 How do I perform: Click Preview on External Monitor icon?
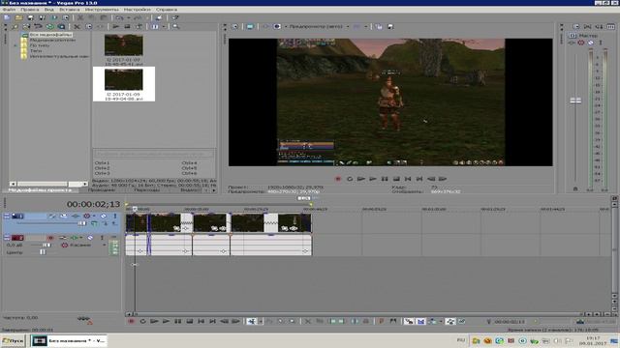click(250, 26)
